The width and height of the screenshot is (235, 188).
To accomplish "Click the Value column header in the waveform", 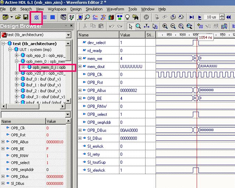I will tap(132, 35).
